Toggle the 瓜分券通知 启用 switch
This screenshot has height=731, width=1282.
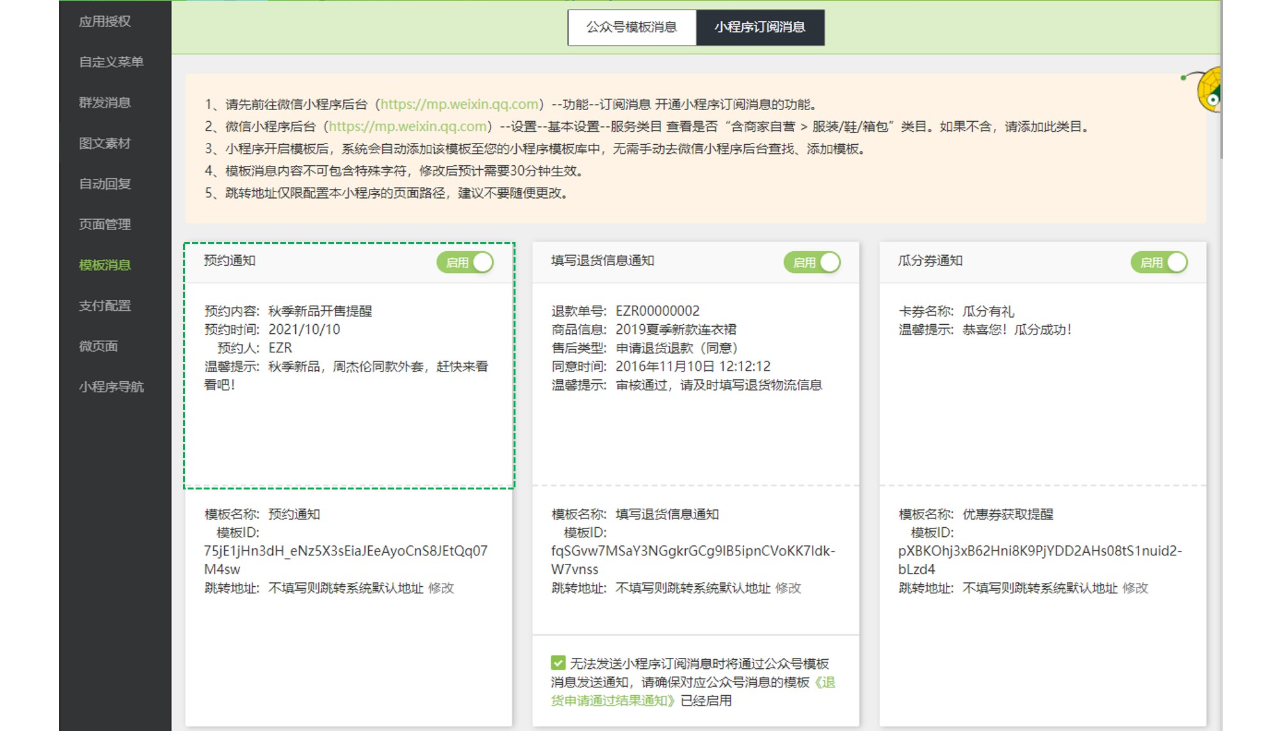coord(1159,262)
